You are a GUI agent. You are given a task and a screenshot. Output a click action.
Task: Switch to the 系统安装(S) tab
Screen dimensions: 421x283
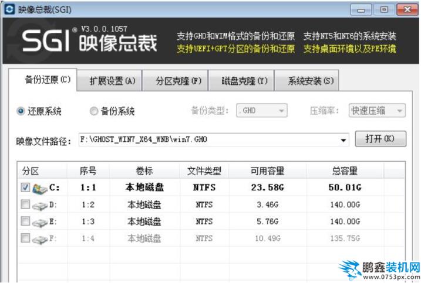click(307, 80)
